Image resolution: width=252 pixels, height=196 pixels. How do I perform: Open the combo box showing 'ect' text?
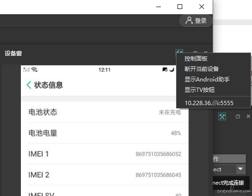coord(229,169)
